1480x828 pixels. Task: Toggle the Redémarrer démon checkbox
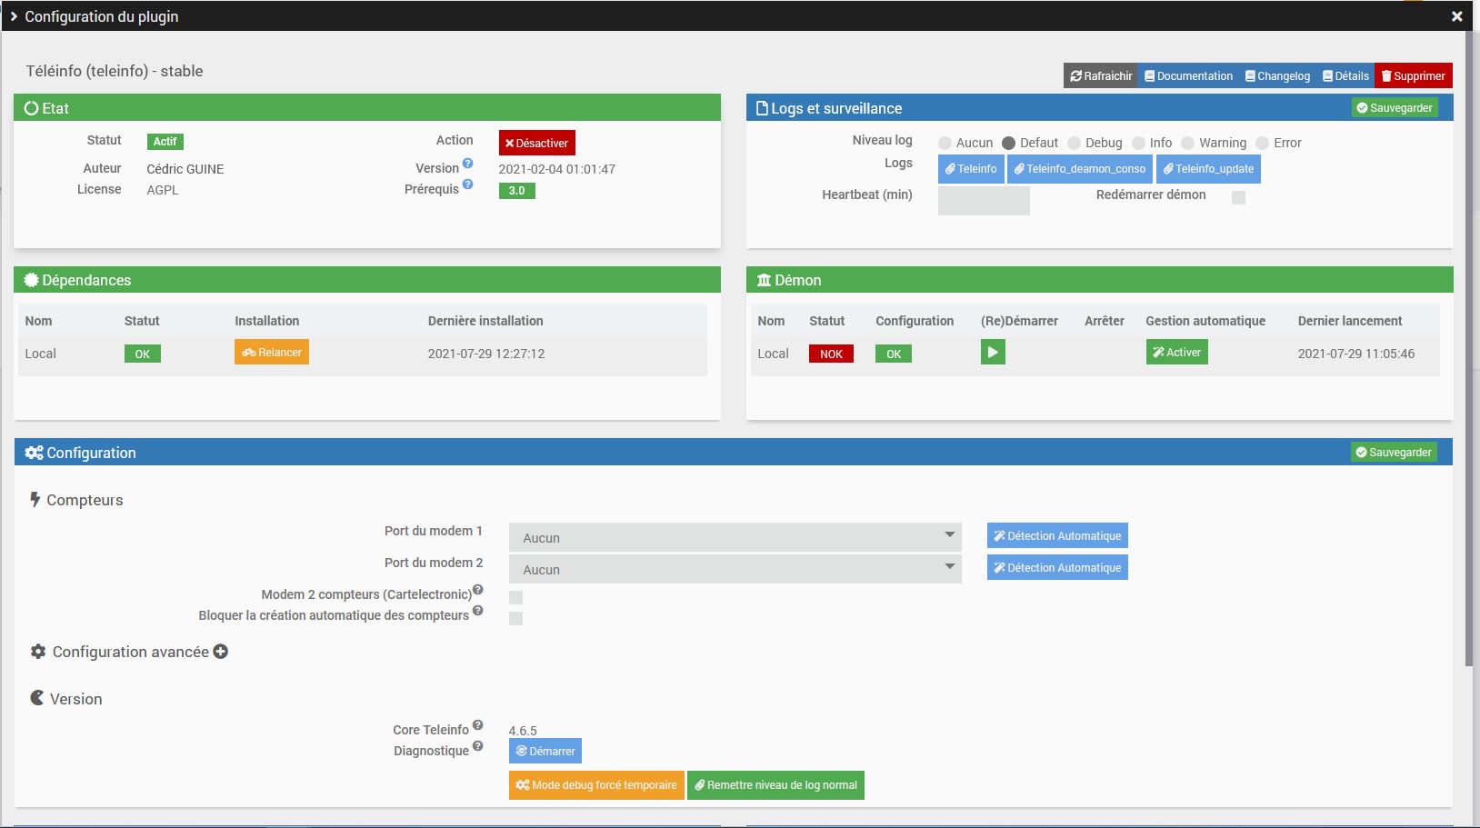1238,197
